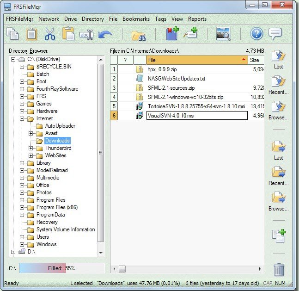The height and width of the screenshot is (291, 299).
Task: Select file SFML-2.1-windows-vc10-32bits.zip
Action: [x=185, y=97]
